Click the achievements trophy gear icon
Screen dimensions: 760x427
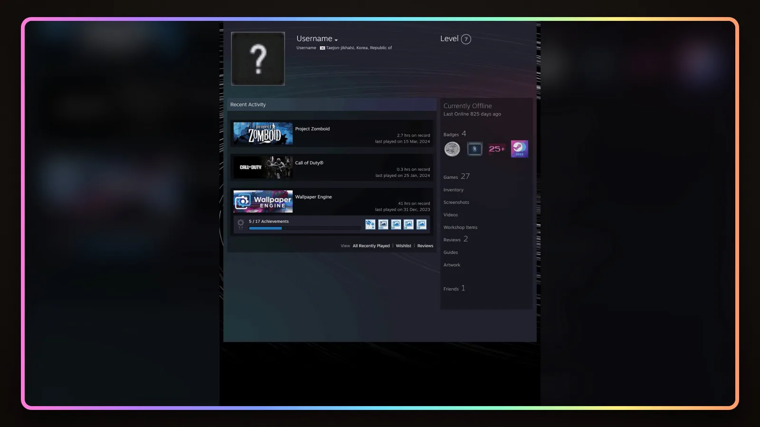pos(241,224)
